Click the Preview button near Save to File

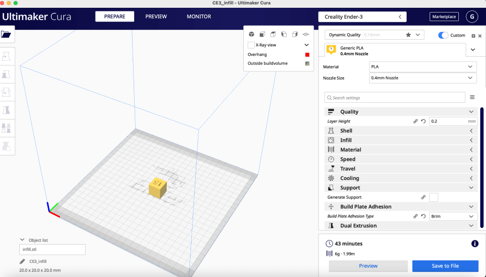click(368, 266)
